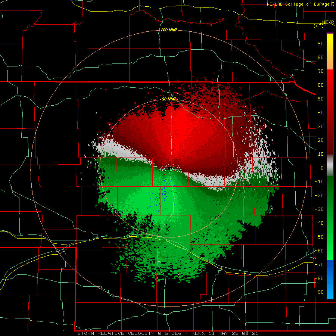
Task: Click the 0 value on the velocity scale
Action: click(x=322, y=168)
